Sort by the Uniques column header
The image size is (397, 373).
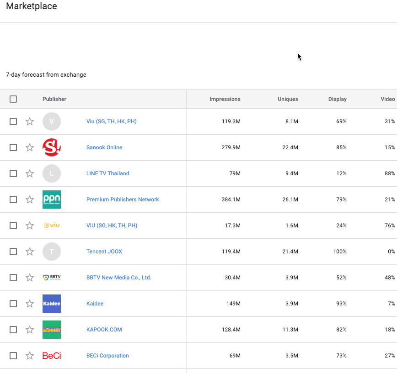[288, 99]
